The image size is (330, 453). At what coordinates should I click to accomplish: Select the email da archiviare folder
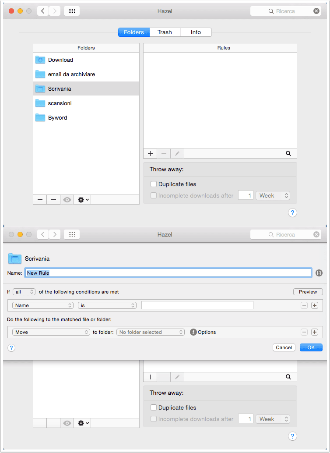pos(86,74)
